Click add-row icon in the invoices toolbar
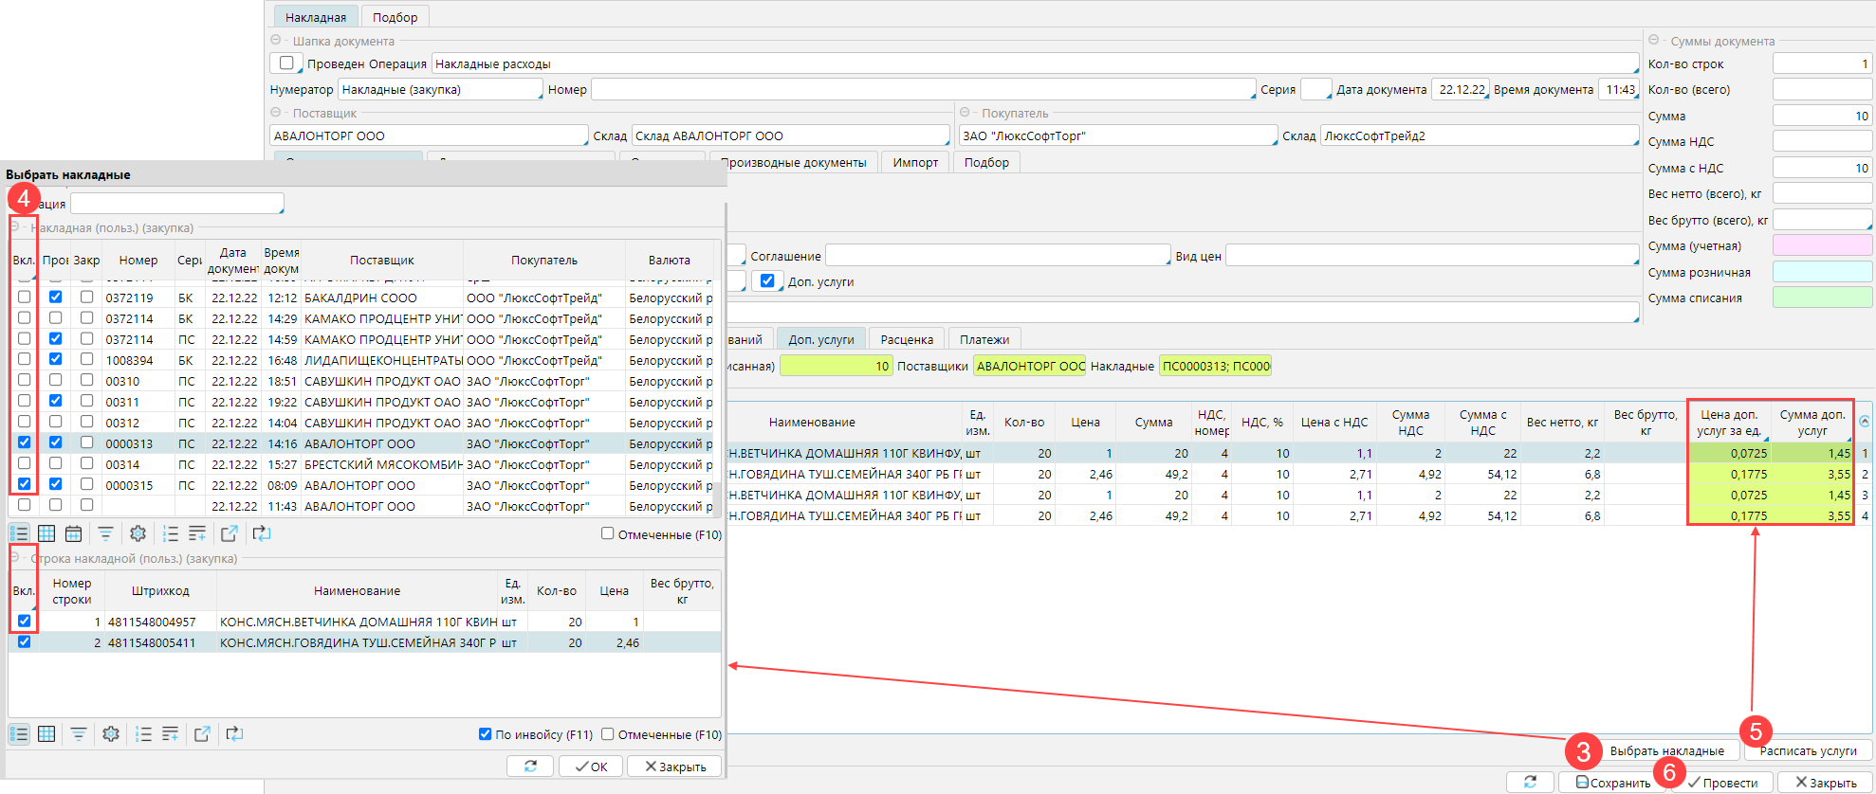The image size is (1876, 794). [197, 533]
